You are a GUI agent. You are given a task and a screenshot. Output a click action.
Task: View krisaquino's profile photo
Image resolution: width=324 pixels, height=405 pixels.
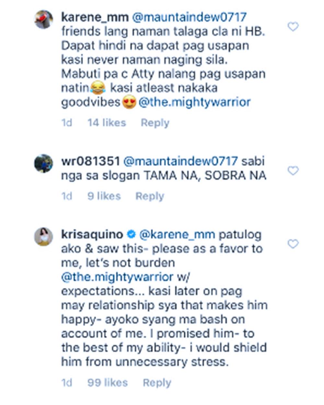click(x=44, y=237)
